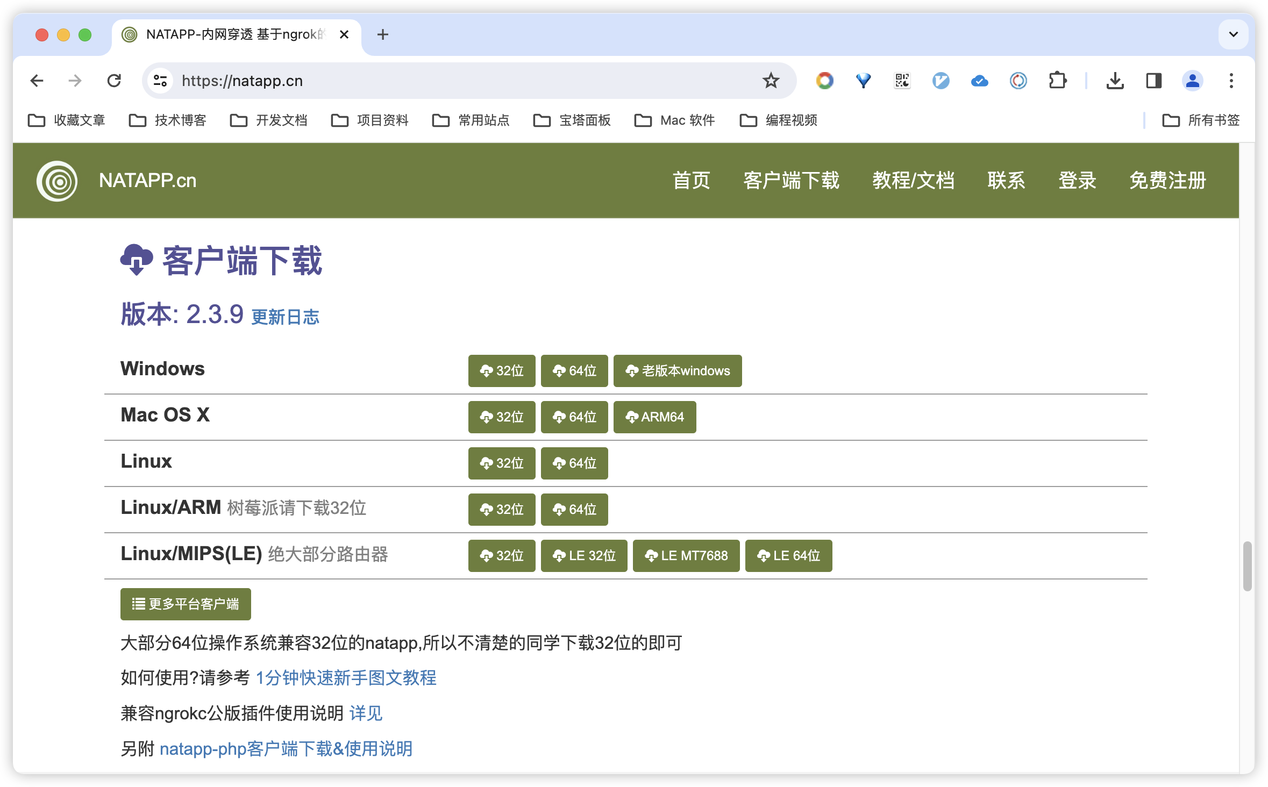
Task: Open natapp-php客户端下载&使用说明 link
Action: (286, 749)
